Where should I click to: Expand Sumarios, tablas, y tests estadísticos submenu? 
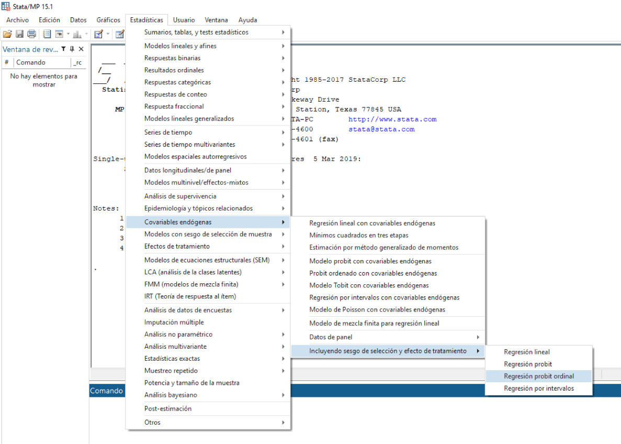208,32
